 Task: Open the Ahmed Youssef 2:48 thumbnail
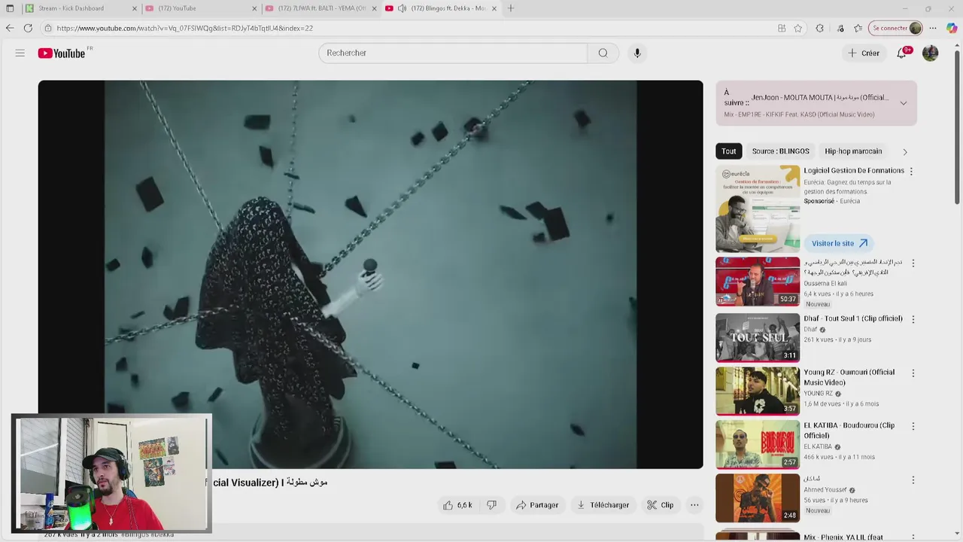758,498
